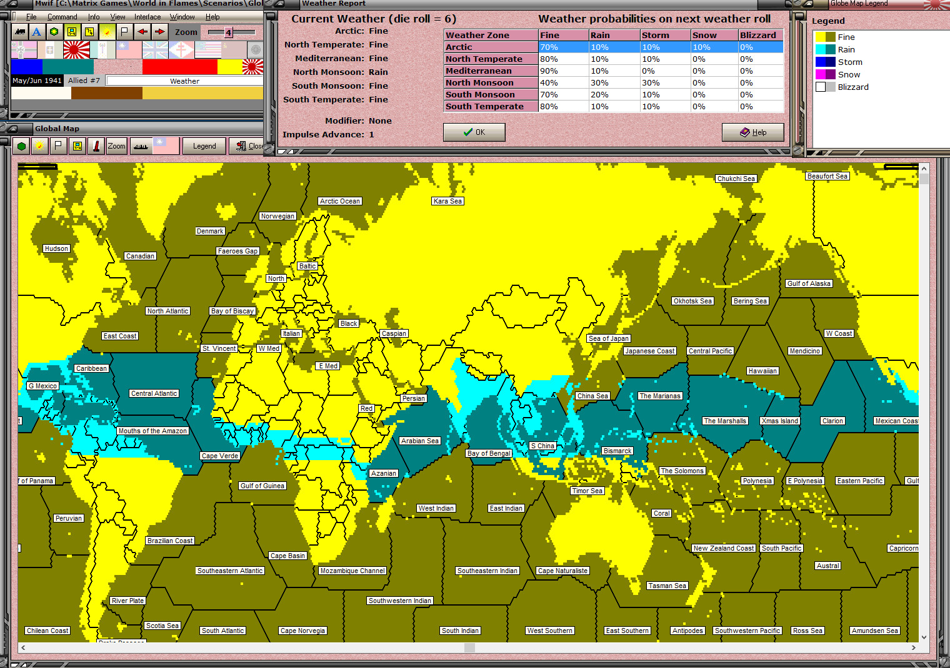
Task: Click the map vertical scrollbar down arrow
Action: (924, 637)
